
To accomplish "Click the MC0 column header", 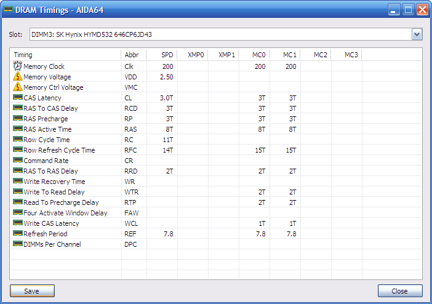I will coord(254,55).
